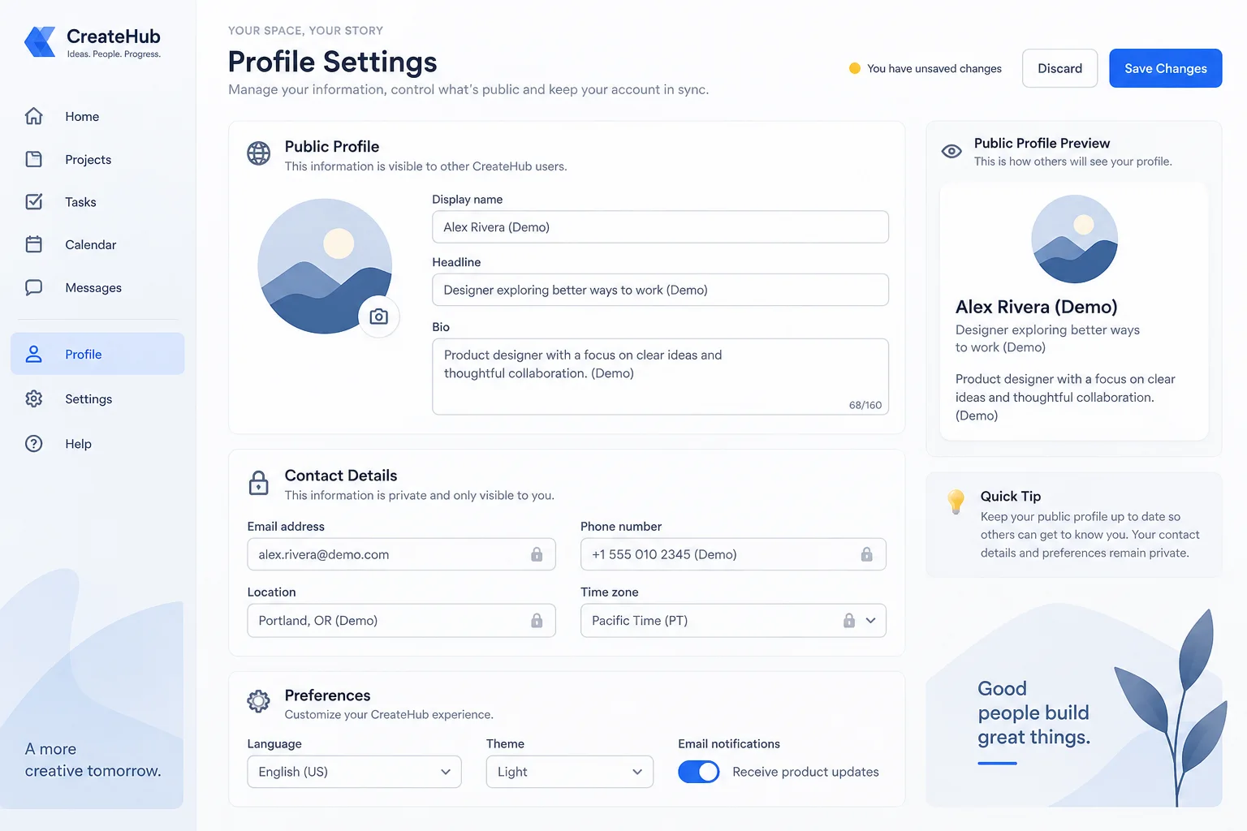Click the Profile person icon
The width and height of the screenshot is (1247, 831).
34,354
